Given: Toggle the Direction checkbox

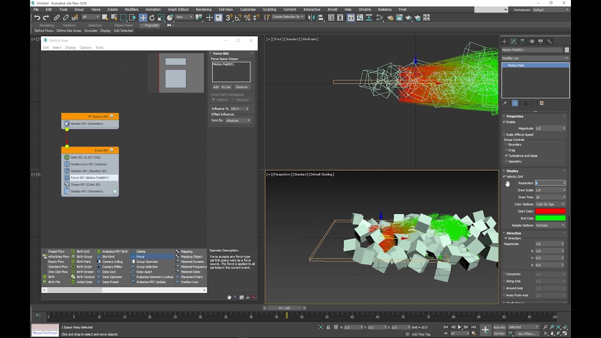Looking at the screenshot, I should click(x=506, y=238).
